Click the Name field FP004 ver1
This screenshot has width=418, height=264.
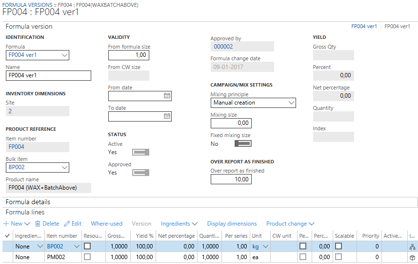[48, 75]
